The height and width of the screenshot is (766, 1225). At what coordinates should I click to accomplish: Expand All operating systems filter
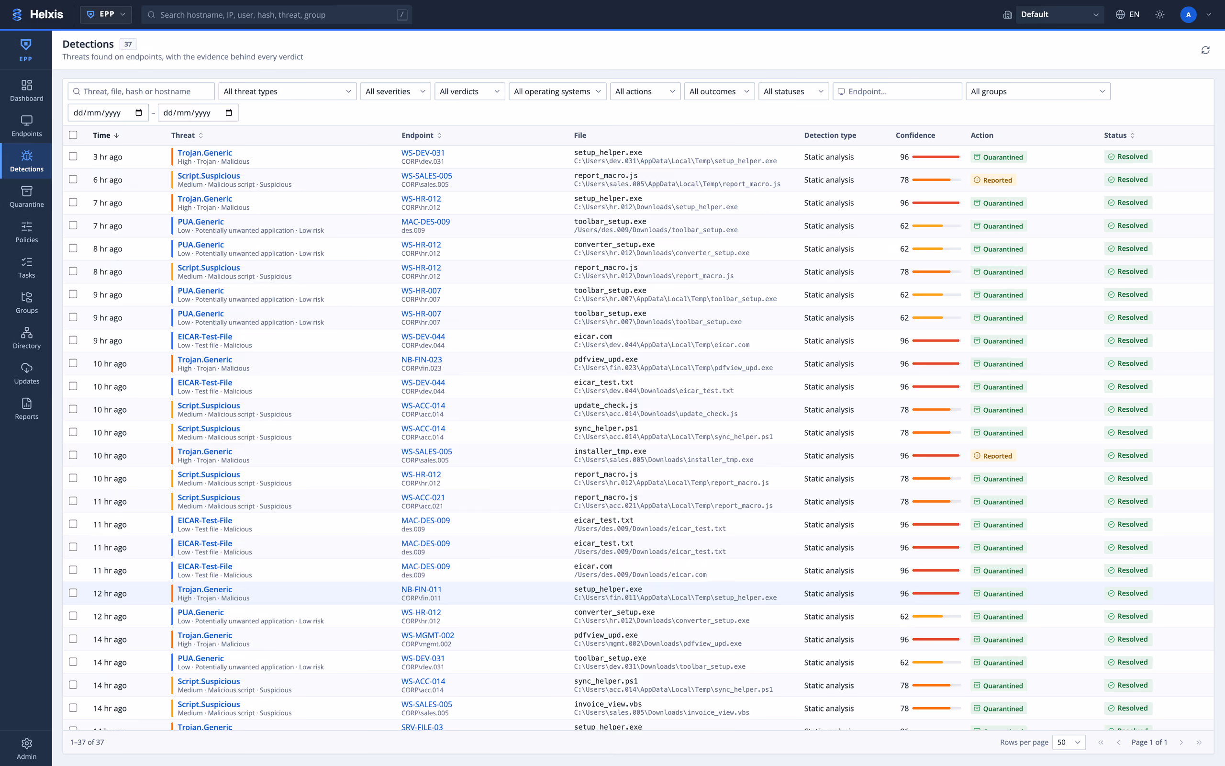click(x=557, y=91)
